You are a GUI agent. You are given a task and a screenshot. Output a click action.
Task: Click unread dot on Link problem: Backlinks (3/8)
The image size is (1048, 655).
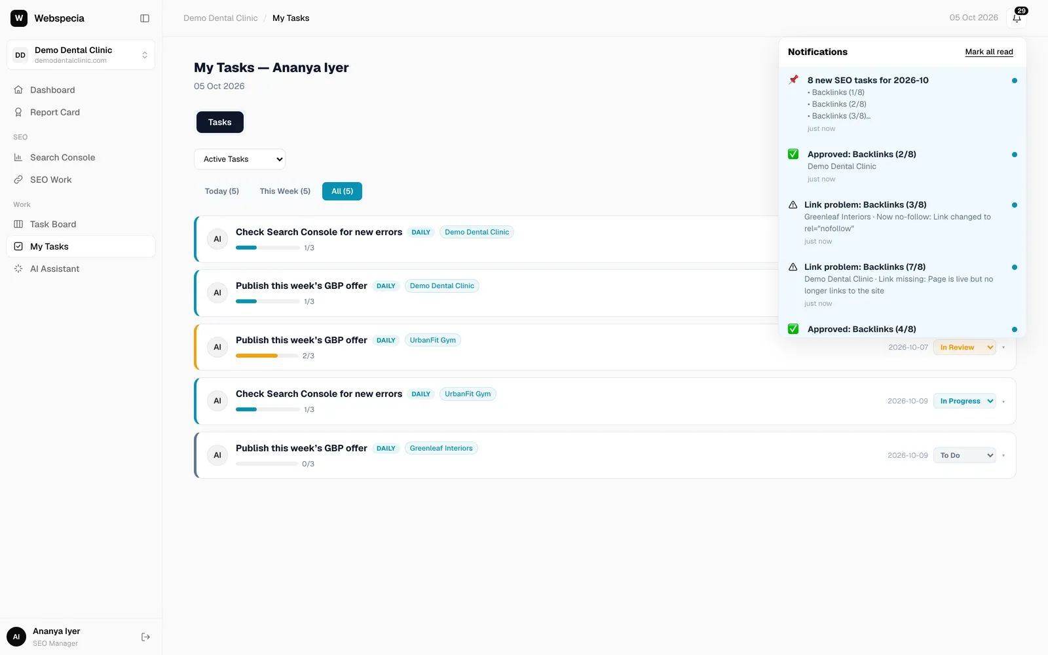pyautogui.click(x=1015, y=205)
